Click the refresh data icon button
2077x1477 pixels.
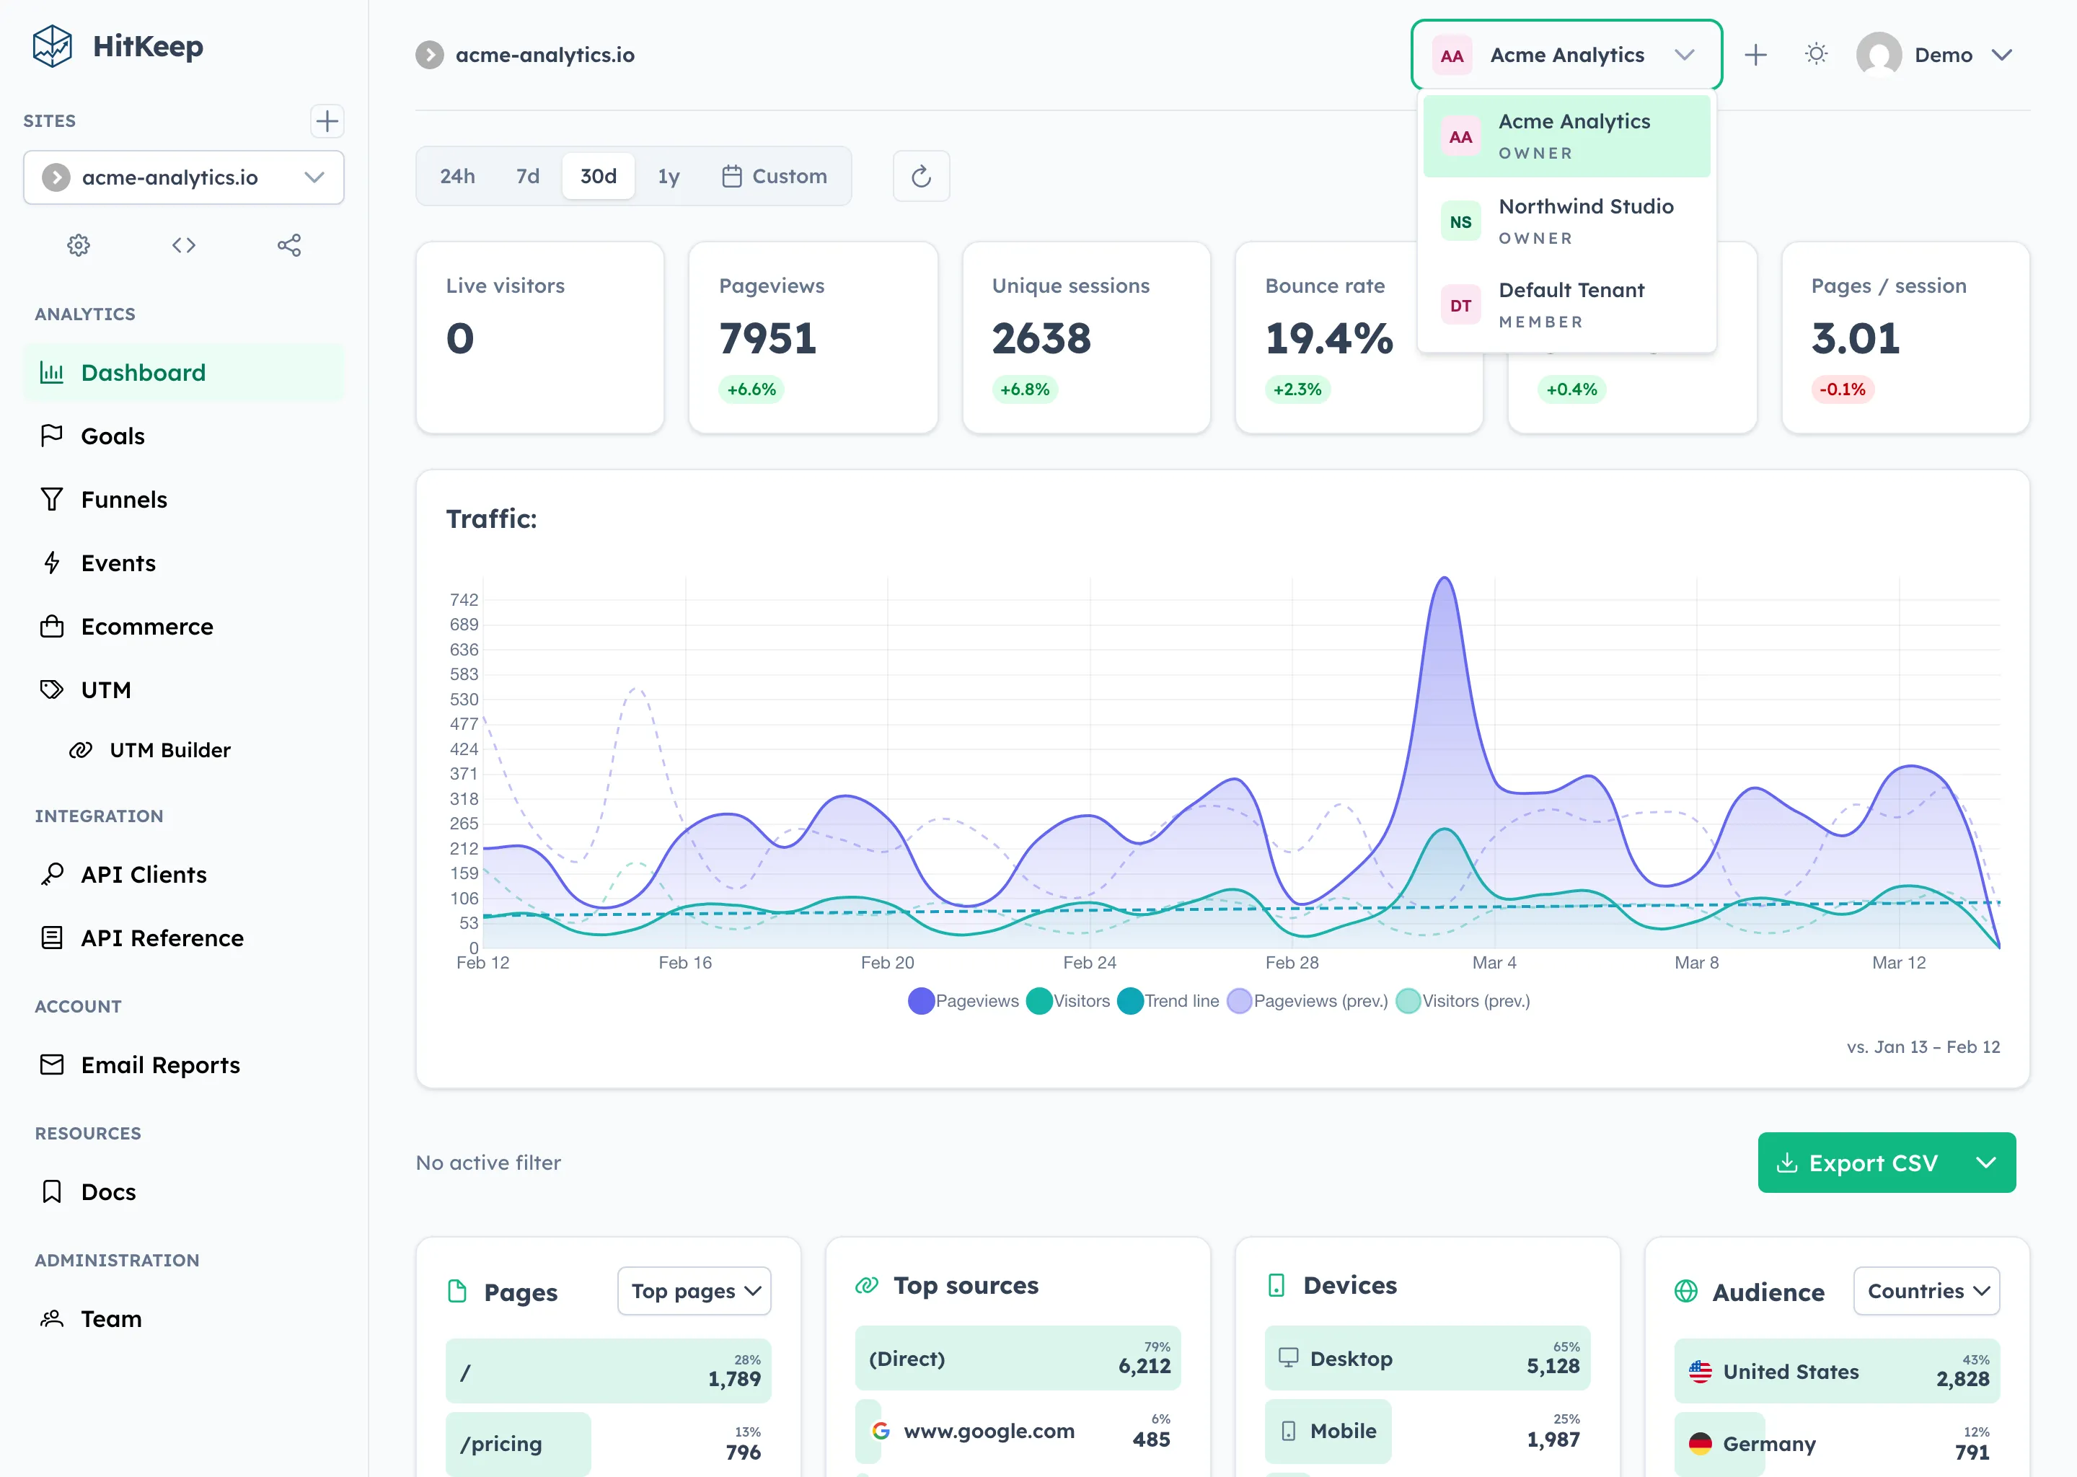coord(920,177)
